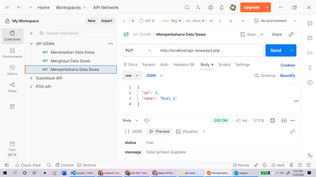The width and height of the screenshot is (316, 177).
Task: Open the Flows sidebar section
Action: 12,87
